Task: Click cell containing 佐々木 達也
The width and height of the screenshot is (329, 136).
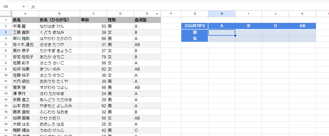Action: [25, 44]
